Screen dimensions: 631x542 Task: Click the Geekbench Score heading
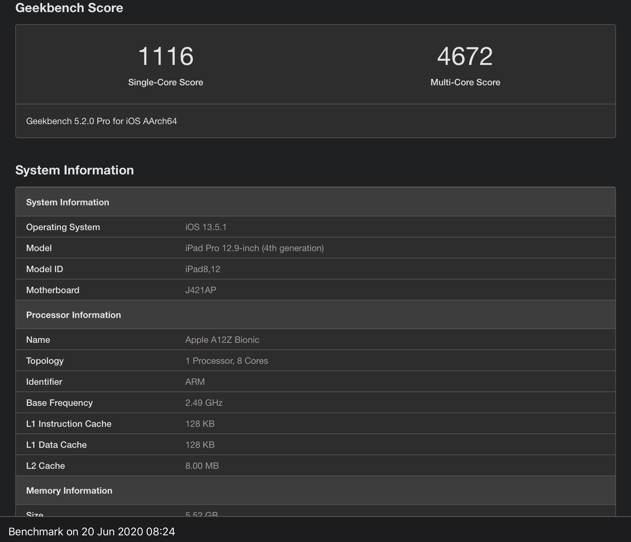click(x=69, y=8)
